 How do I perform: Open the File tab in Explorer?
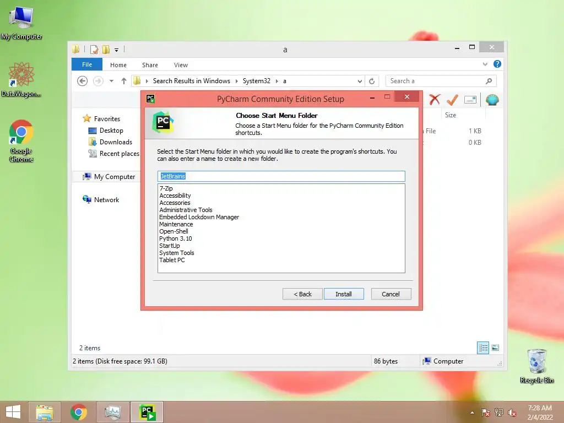pos(86,64)
